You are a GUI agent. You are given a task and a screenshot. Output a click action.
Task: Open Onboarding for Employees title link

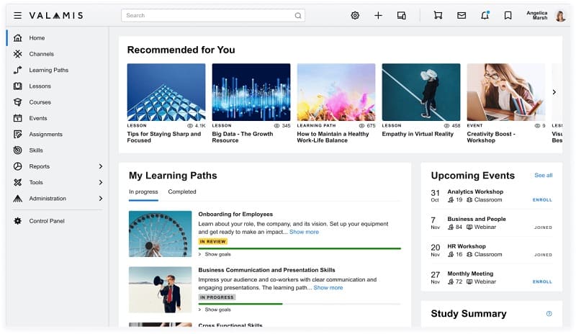click(x=235, y=215)
